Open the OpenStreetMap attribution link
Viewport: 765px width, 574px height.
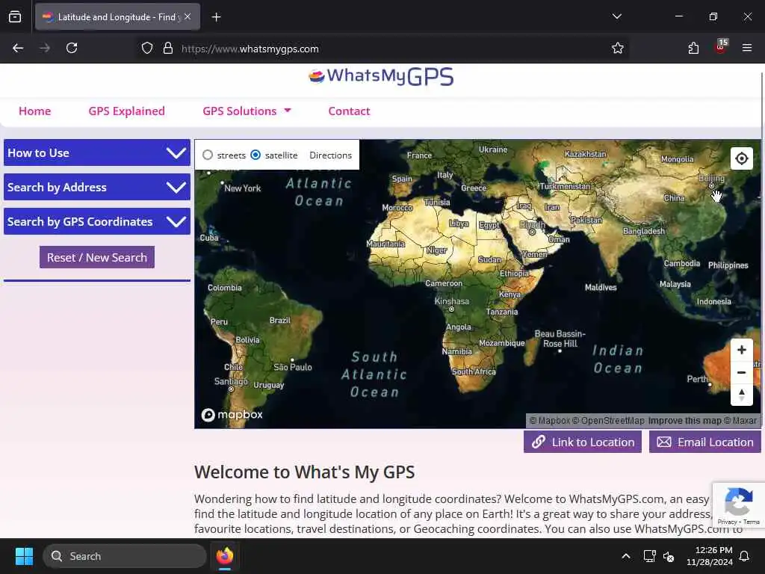point(608,421)
